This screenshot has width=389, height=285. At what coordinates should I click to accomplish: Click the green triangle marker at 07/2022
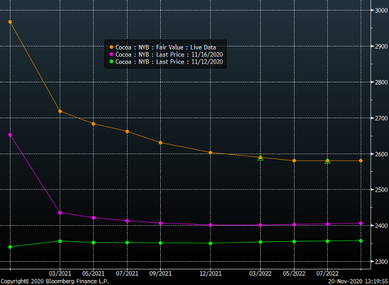coord(327,161)
